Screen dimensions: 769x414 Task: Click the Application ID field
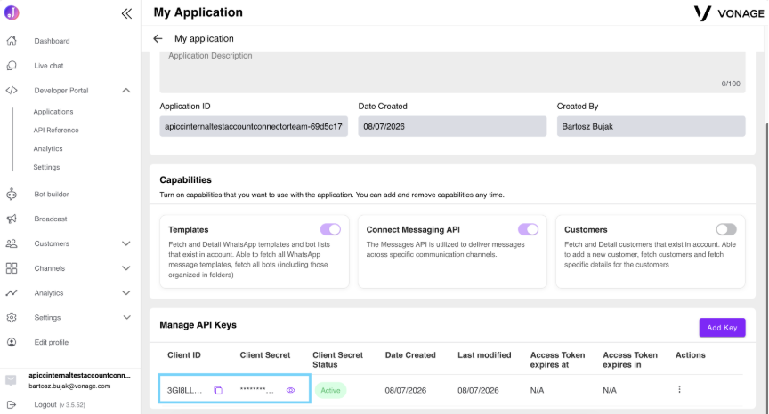[x=254, y=127]
